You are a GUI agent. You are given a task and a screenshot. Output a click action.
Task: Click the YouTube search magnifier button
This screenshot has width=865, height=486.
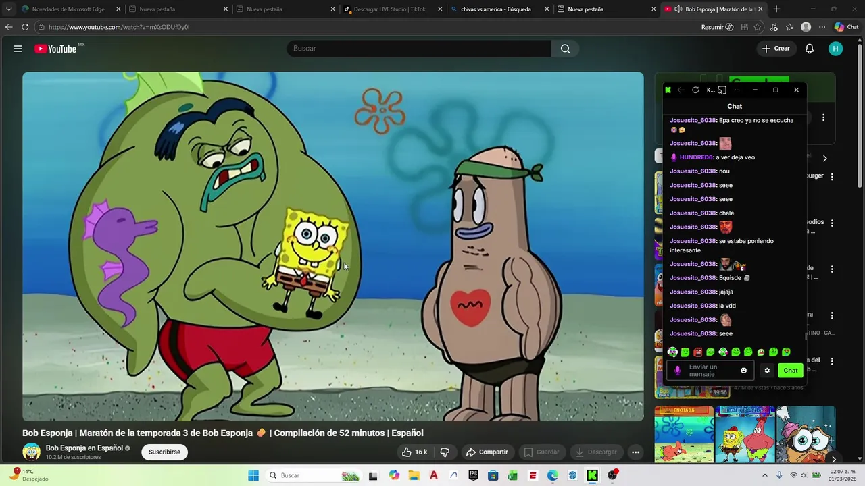(565, 49)
